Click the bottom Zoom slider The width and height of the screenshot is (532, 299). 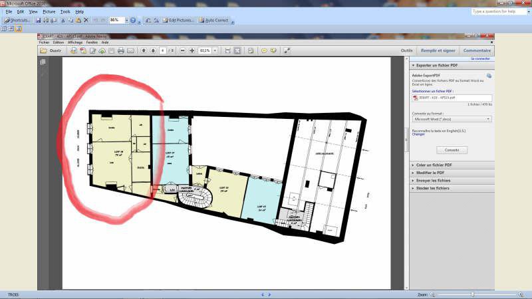(477, 294)
